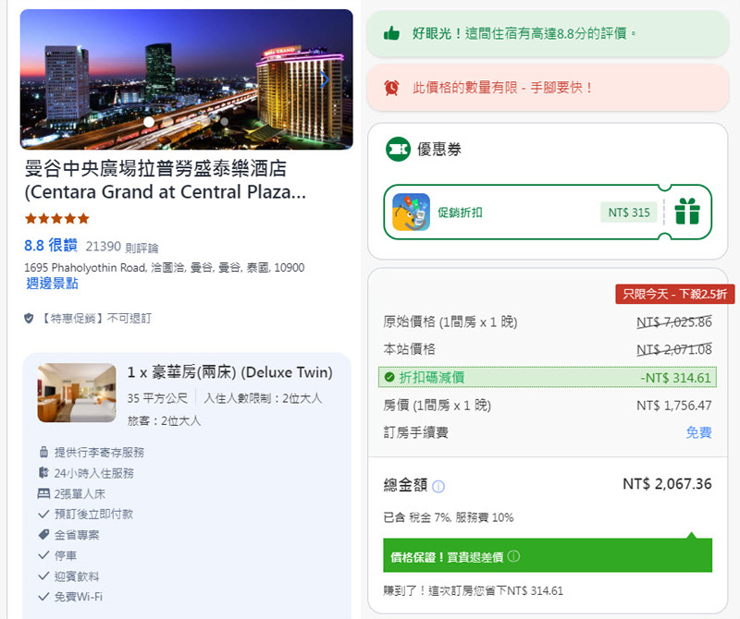The image size is (740, 619).
Task: Click the shield icon beside 不可退訂
Action: [x=29, y=319]
